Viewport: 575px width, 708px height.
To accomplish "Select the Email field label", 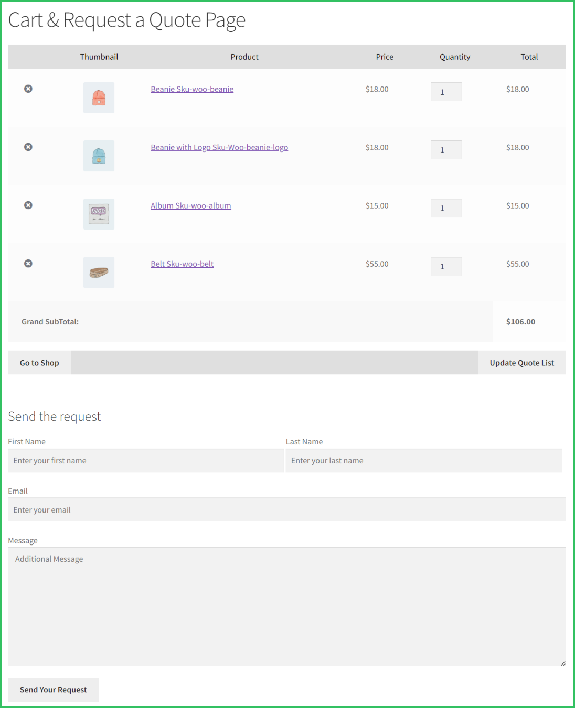I will [x=18, y=491].
